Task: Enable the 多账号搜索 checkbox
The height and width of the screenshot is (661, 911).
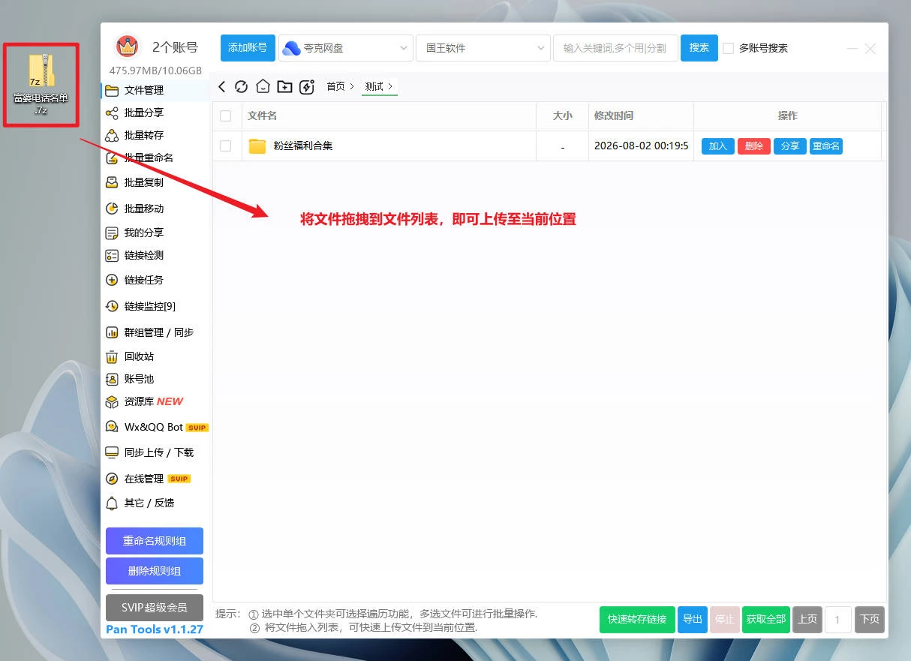Action: click(728, 48)
